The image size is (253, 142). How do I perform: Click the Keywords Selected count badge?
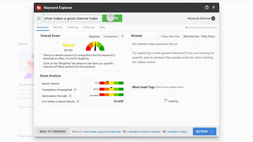pyautogui.click(x=213, y=18)
